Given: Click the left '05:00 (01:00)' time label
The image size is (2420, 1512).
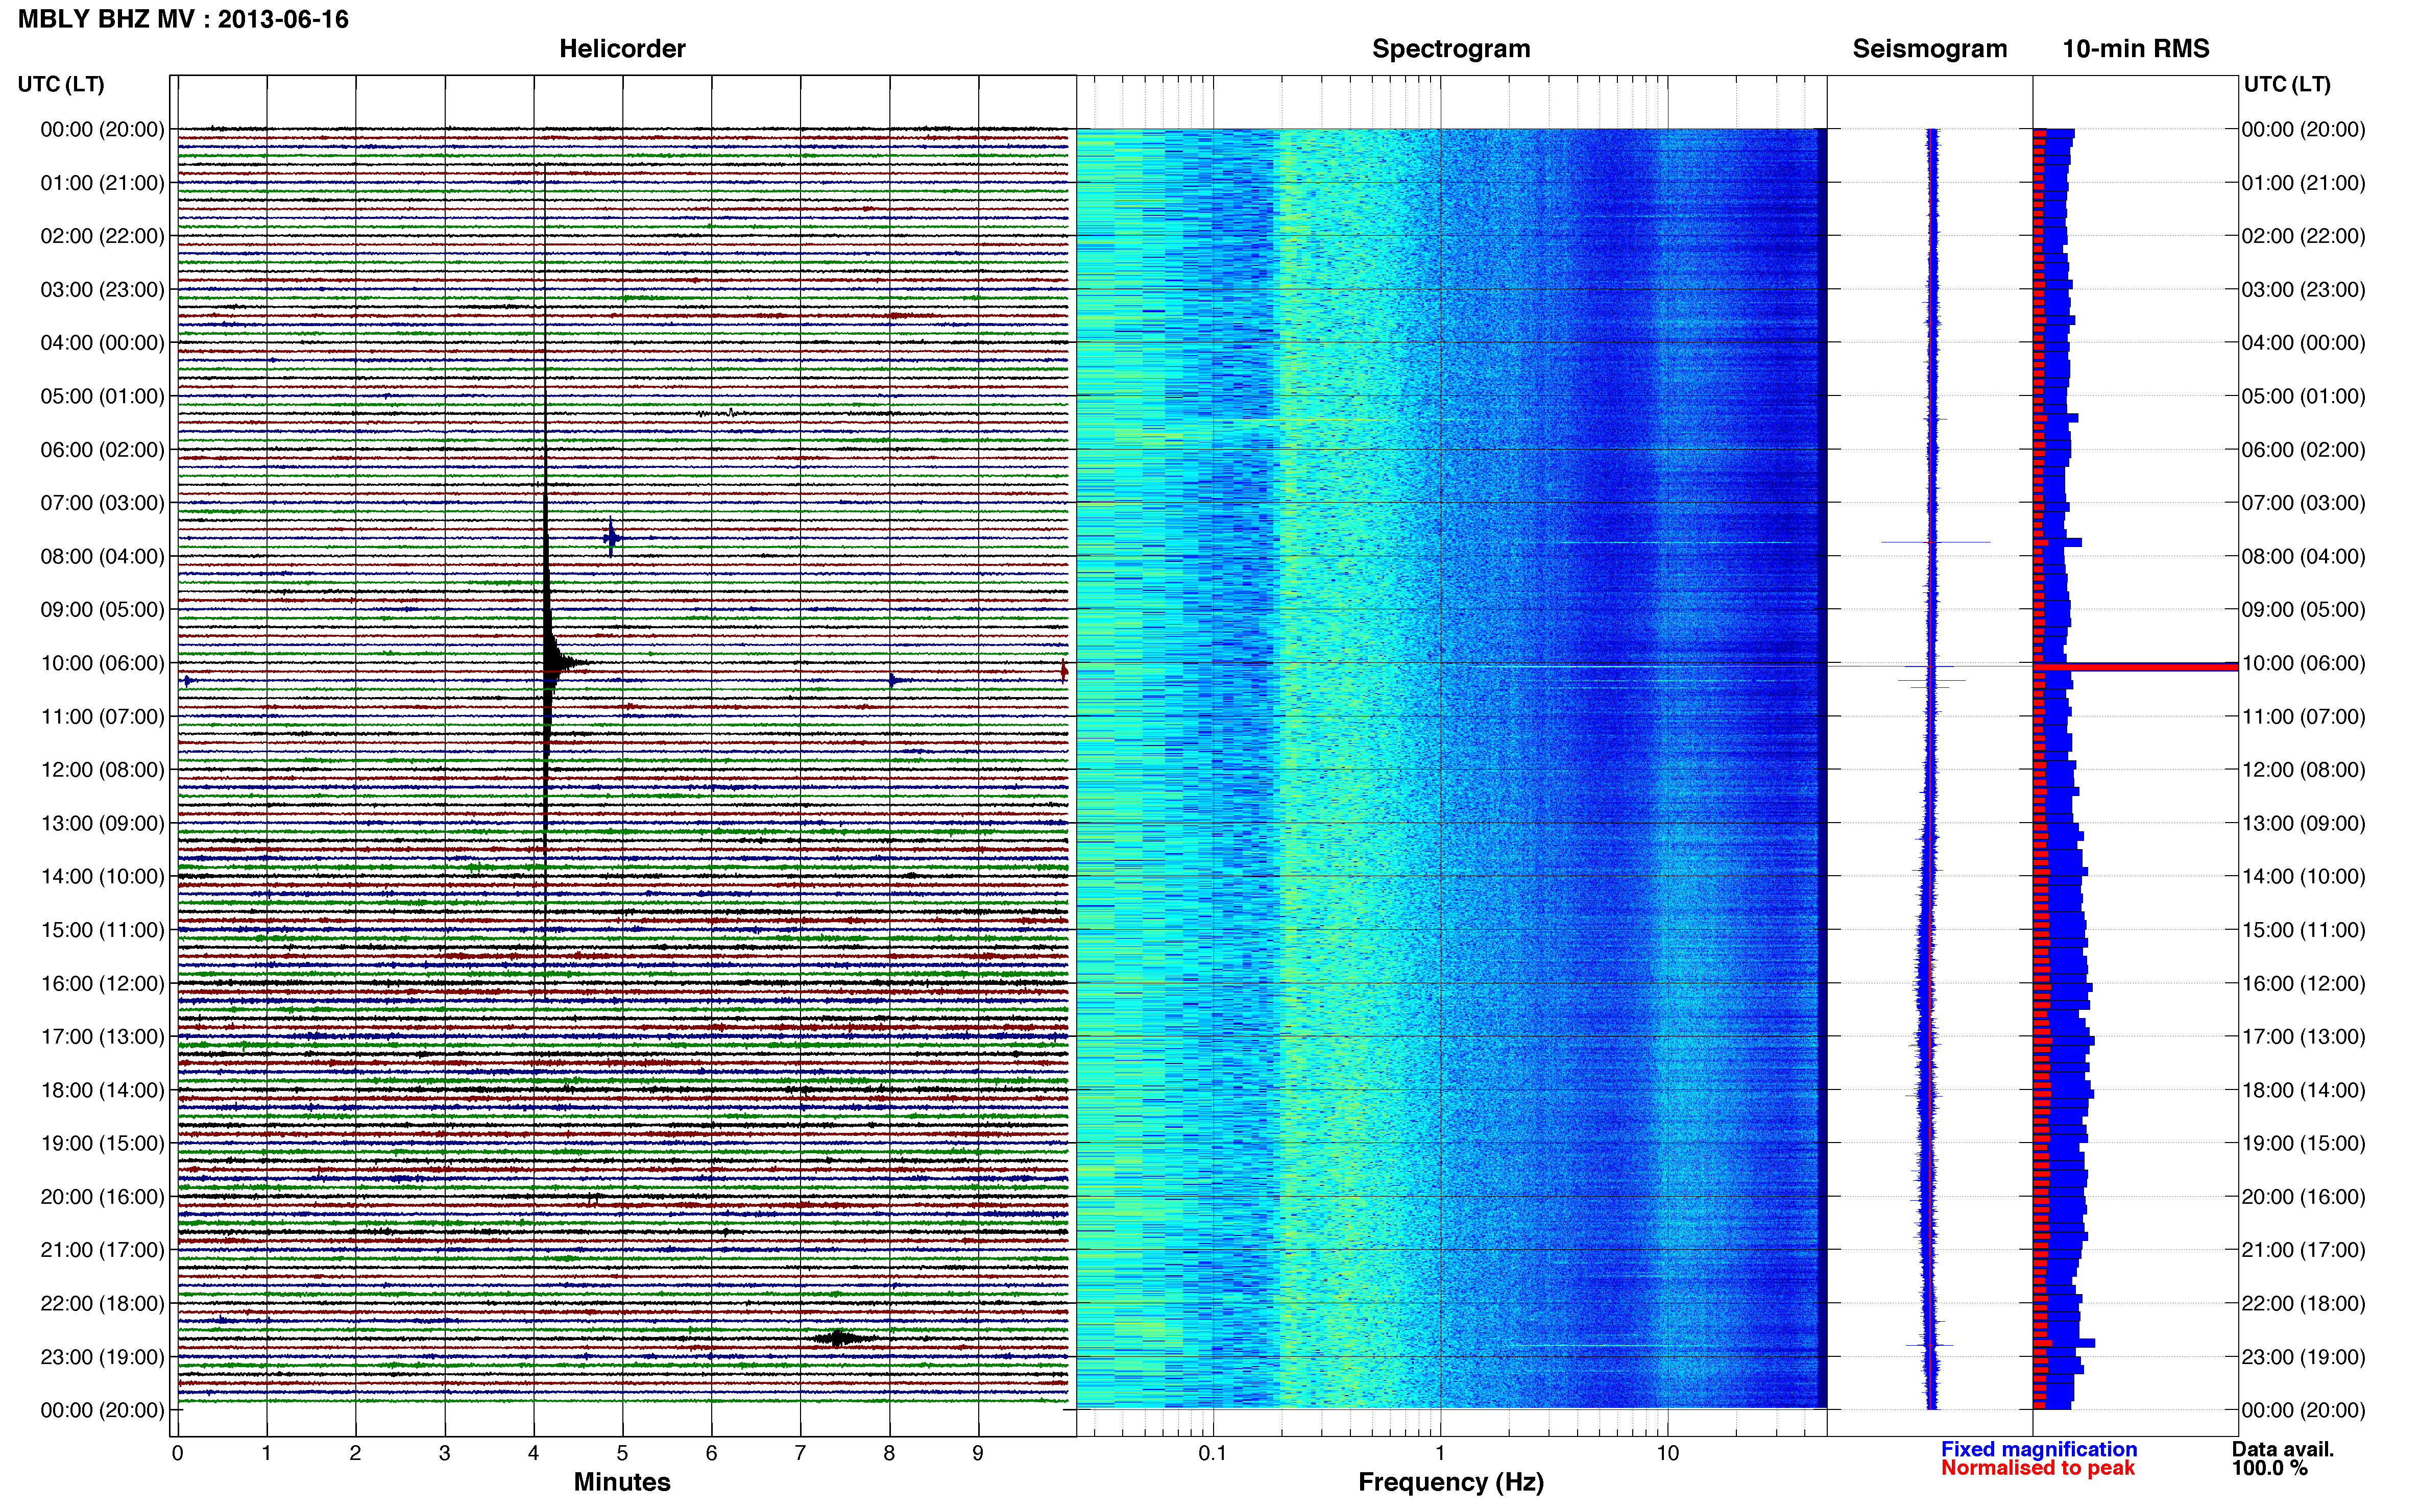Looking at the screenshot, I should pos(102,396).
